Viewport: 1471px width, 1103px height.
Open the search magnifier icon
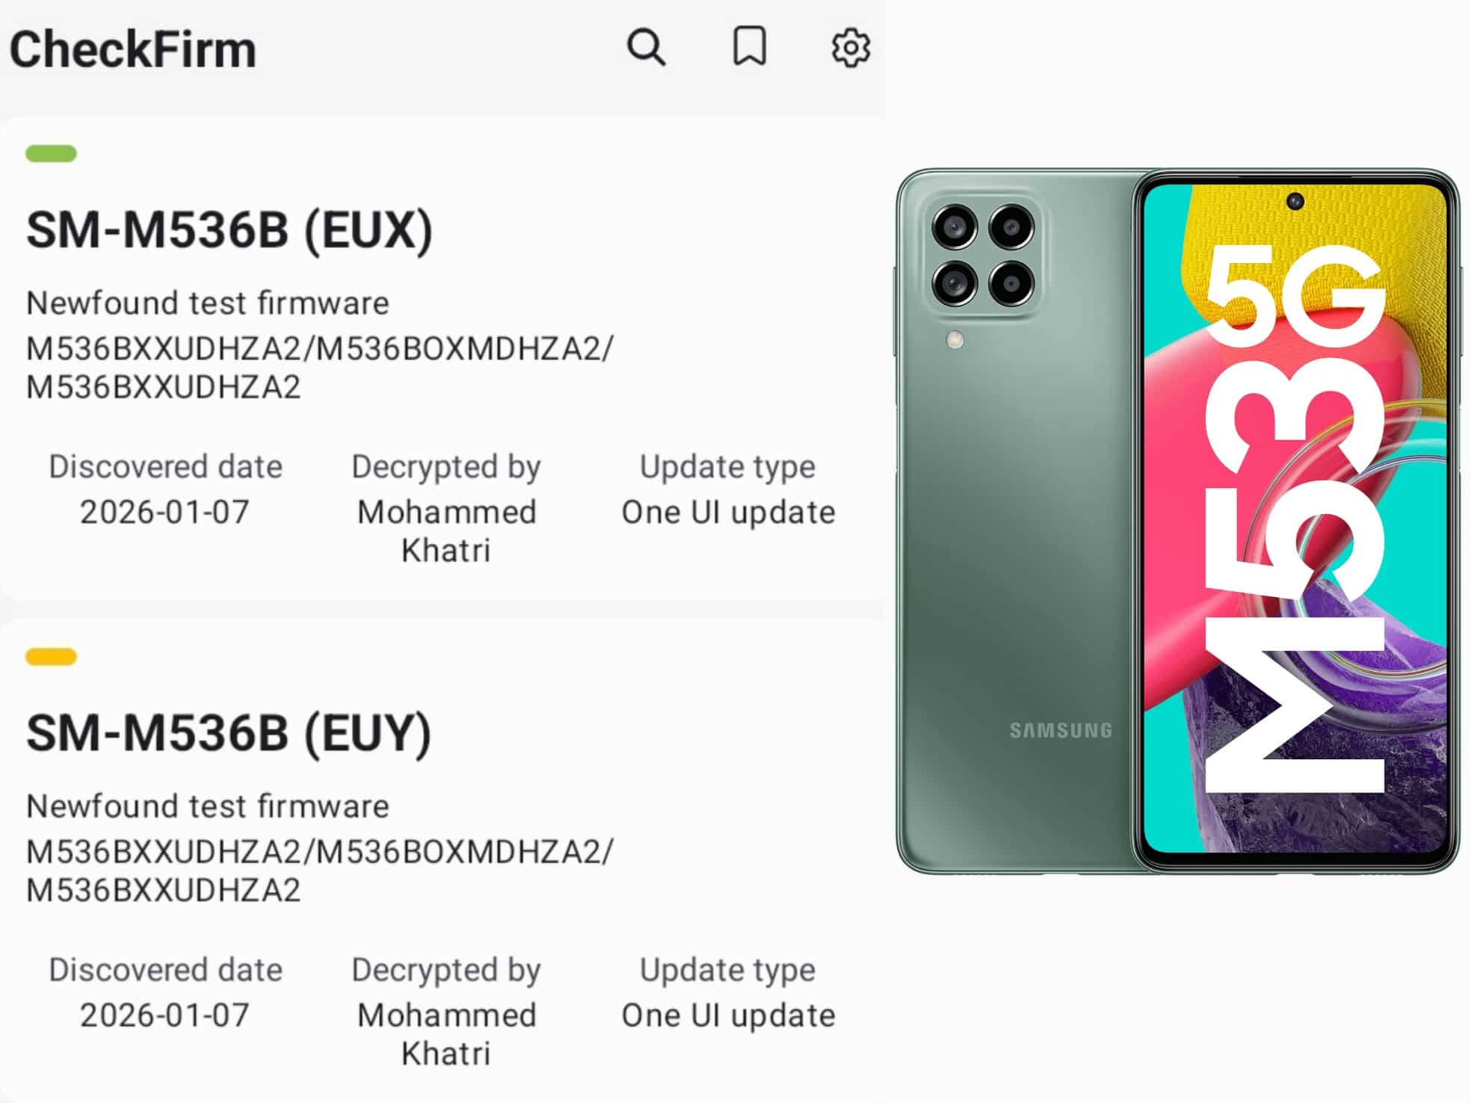coord(647,49)
